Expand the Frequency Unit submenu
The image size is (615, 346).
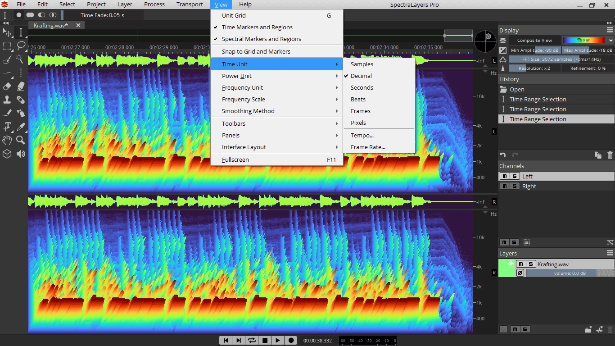click(277, 87)
